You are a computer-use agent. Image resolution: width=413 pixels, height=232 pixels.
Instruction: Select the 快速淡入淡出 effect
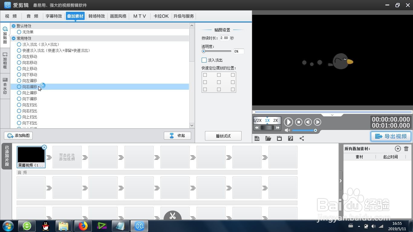[x=54, y=50]
